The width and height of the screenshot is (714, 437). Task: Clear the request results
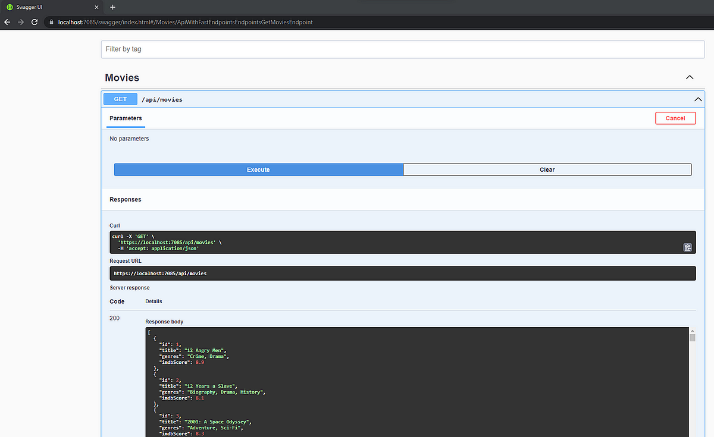[x=547, y=169]
